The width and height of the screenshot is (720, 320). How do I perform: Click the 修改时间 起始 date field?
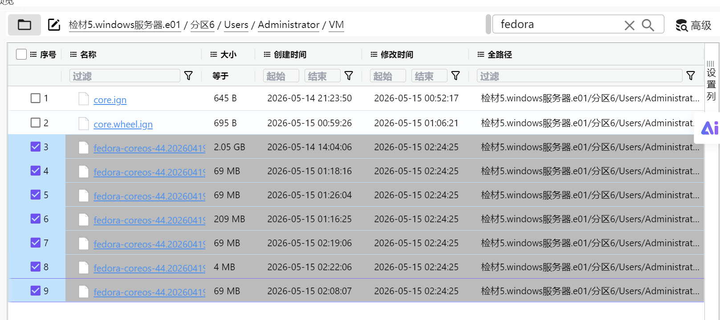388,76
